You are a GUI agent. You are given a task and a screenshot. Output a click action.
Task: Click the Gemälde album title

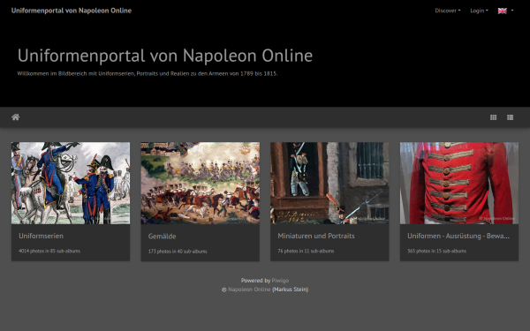click(162, 236)
